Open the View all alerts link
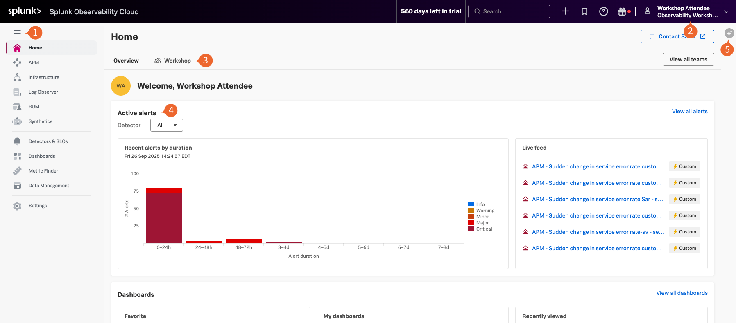The image size is (736, 323). coord(690,111)
